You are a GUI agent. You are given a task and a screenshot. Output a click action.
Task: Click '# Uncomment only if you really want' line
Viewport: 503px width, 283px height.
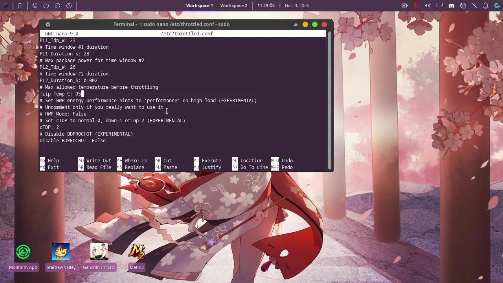point(101,107)
